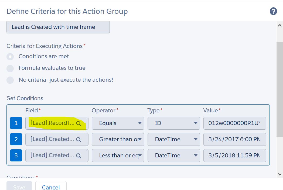Viewport: 283px width, 190px height.
Task: Expand the ID type dropdown
Action: tap(173, 123)
